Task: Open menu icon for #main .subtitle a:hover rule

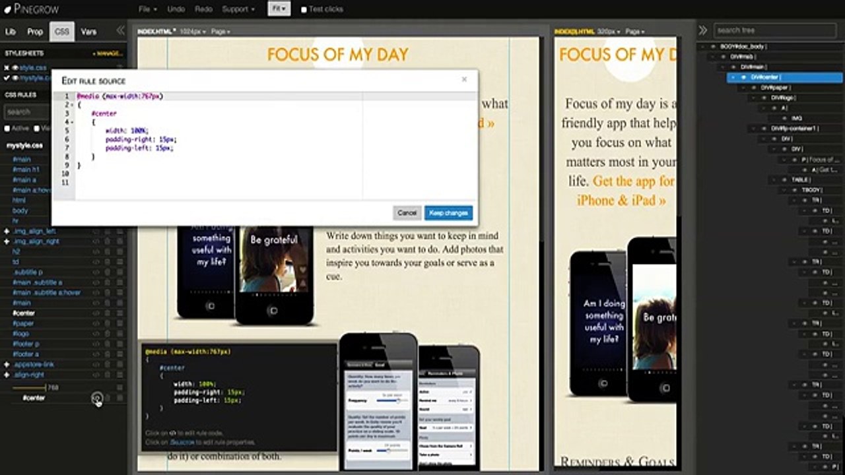Action: tap(119, 293)
